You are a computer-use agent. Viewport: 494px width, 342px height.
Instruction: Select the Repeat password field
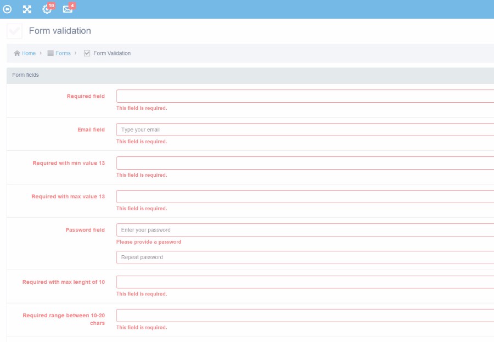pos(305,257)
